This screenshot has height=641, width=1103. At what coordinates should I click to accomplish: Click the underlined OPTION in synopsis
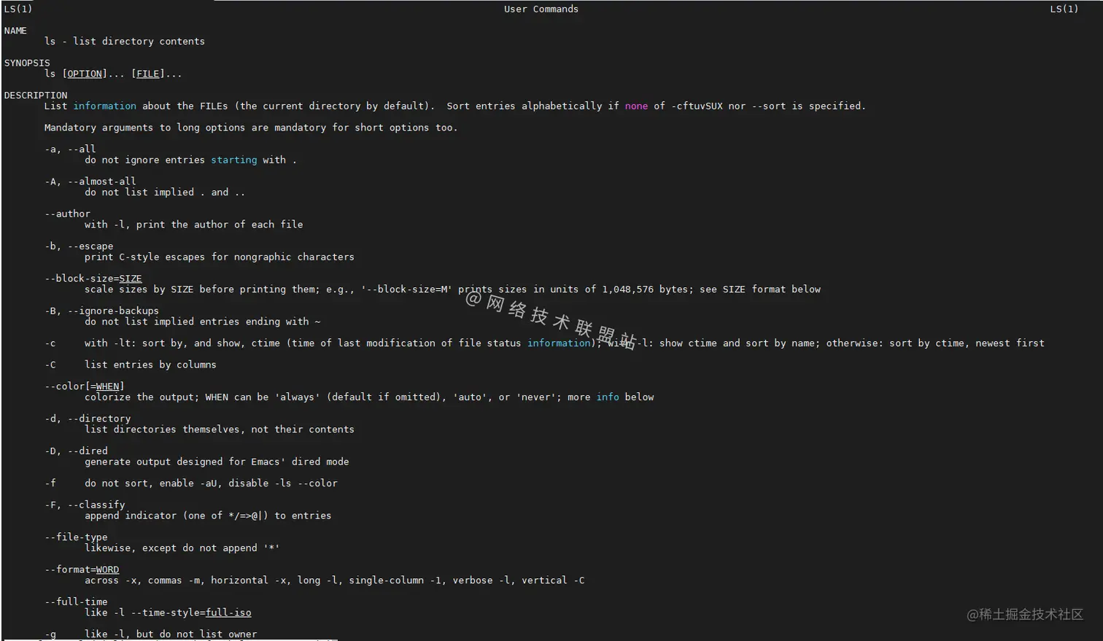click(x=85, y=74)
